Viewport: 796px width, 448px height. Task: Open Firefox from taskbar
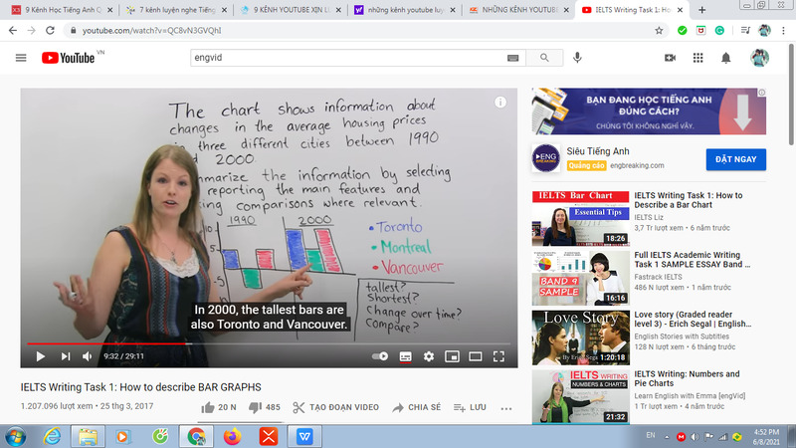point(233,437)
